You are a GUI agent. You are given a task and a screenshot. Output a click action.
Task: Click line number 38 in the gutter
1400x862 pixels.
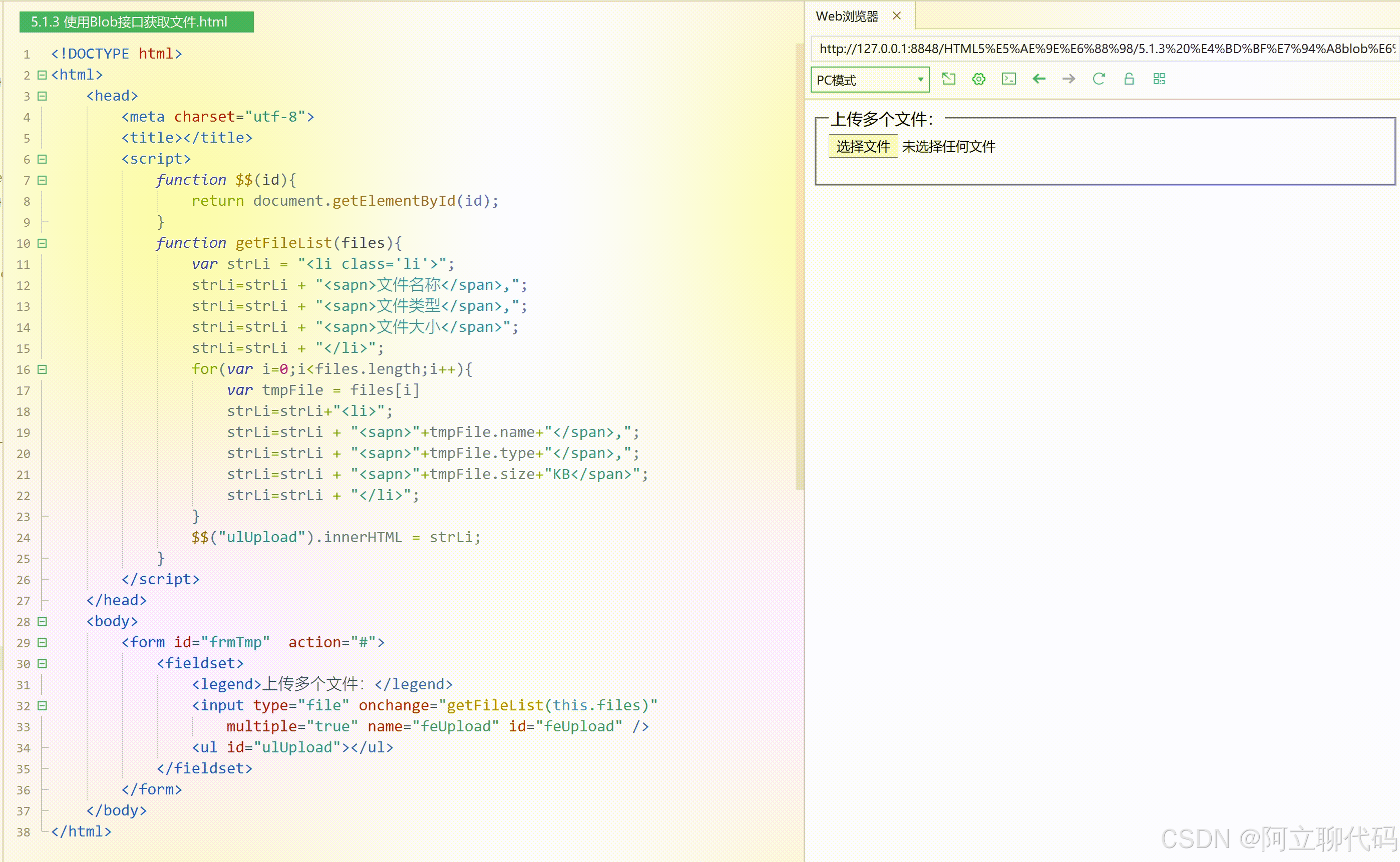tap(23, 832)
